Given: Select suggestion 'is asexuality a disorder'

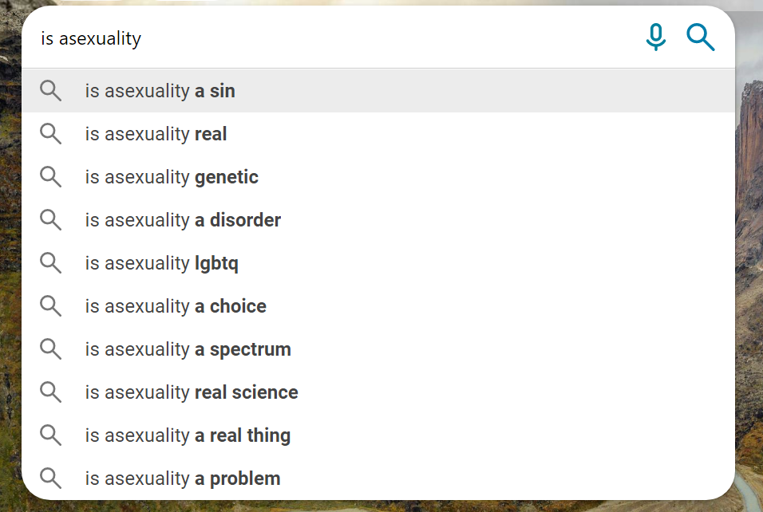Looking at the screenshot, I should tap(378, 220).
